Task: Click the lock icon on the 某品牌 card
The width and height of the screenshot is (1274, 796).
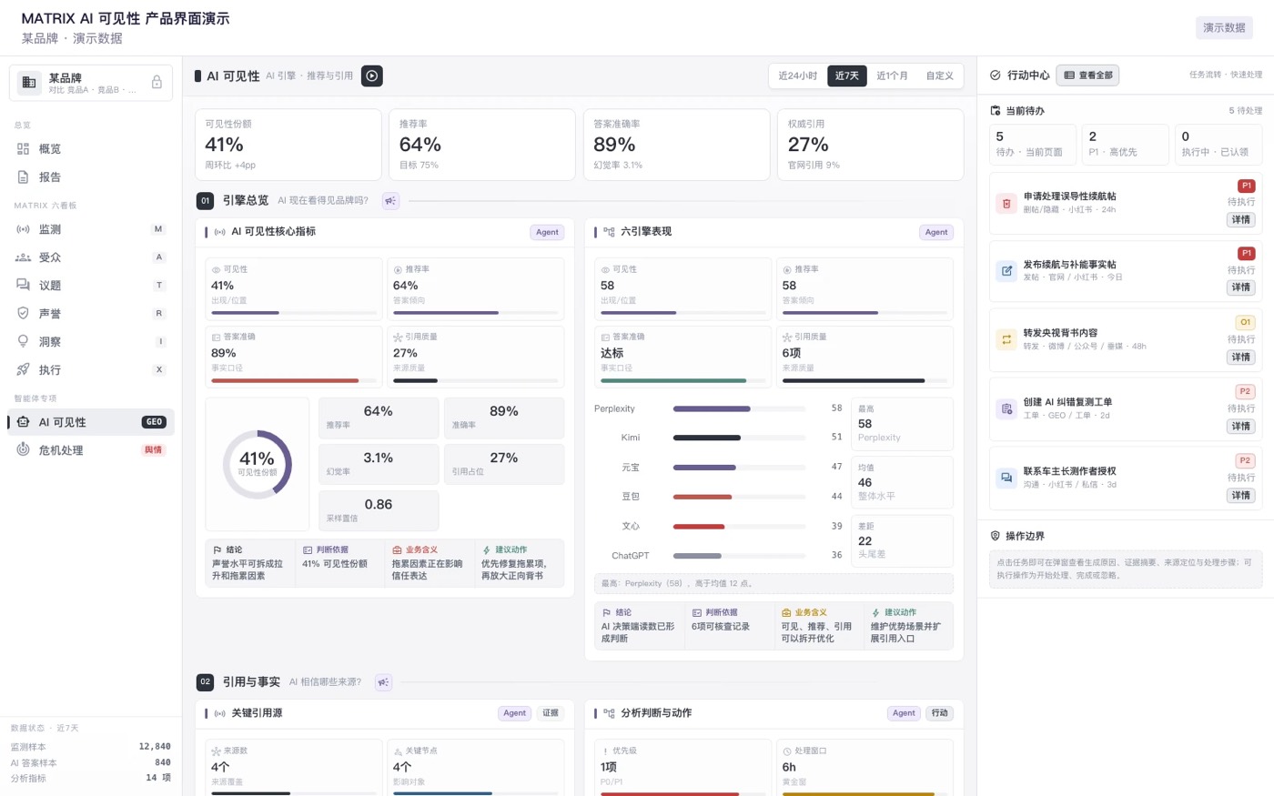Action: 157,82
